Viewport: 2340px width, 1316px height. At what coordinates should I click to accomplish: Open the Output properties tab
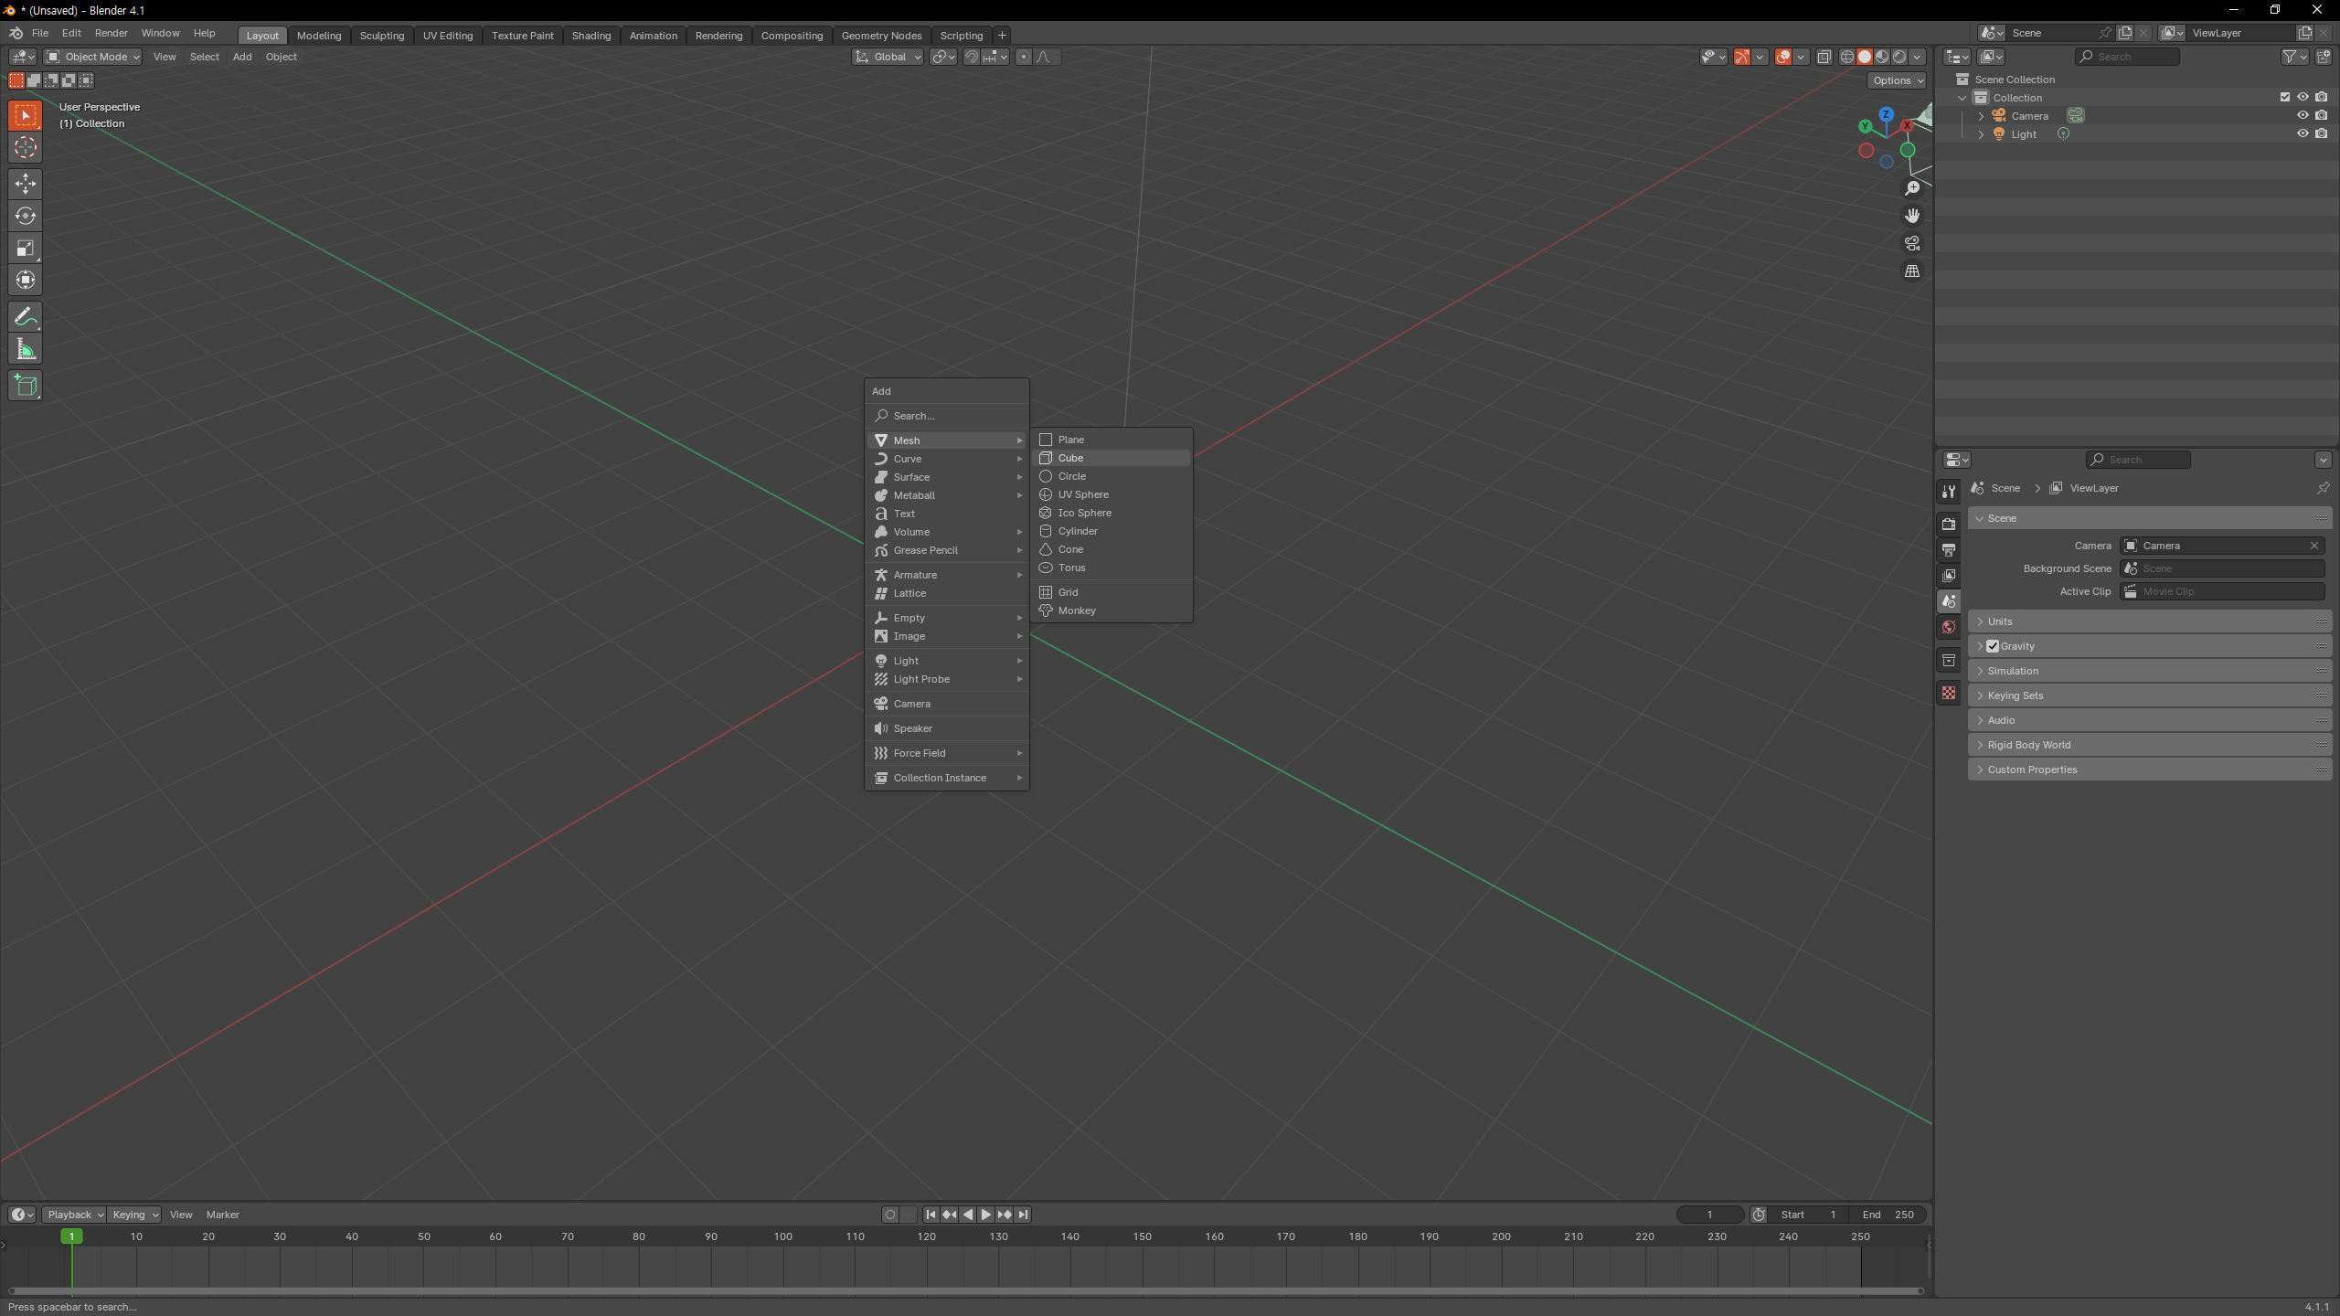coord(1949,549)
